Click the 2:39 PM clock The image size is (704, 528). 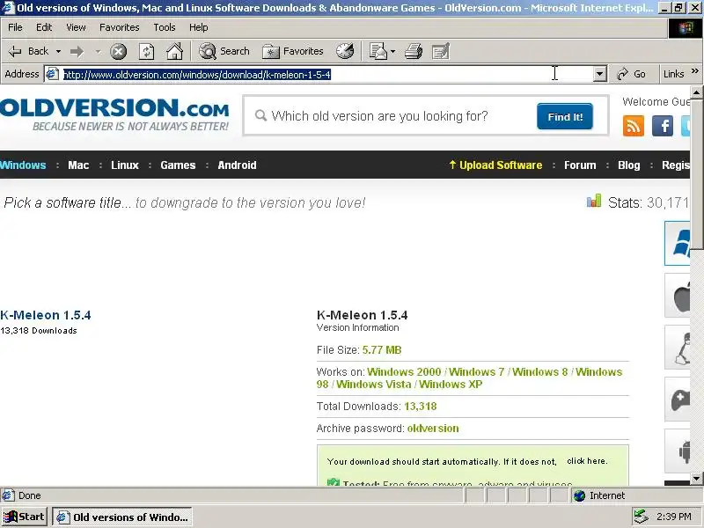(673, 517)
